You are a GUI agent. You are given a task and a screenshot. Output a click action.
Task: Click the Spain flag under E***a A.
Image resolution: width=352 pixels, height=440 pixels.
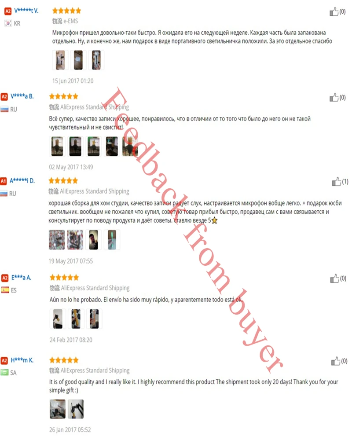click(5, 290)
